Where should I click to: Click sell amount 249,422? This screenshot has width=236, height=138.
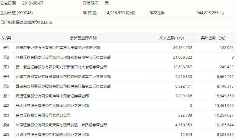227,67
